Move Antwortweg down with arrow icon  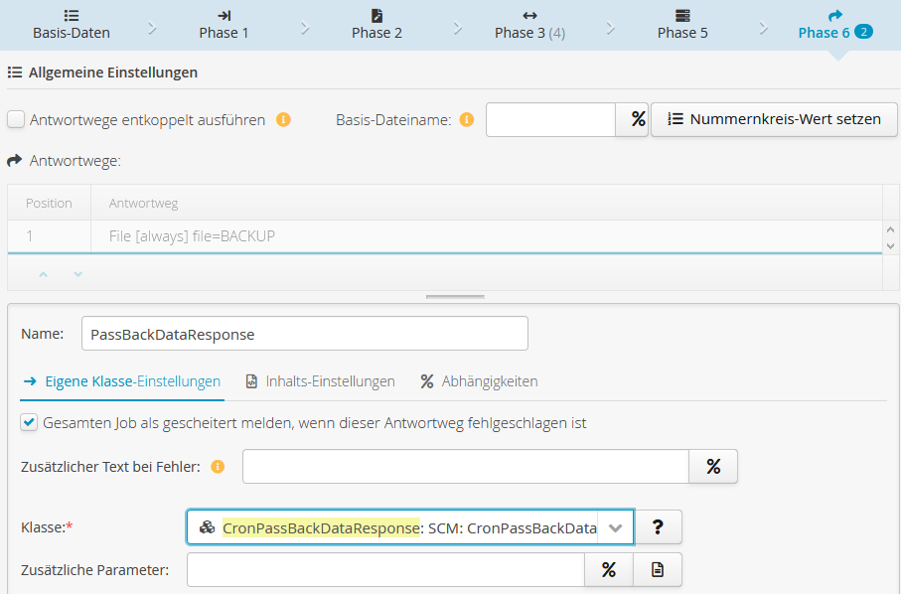[x=77, y=274]
